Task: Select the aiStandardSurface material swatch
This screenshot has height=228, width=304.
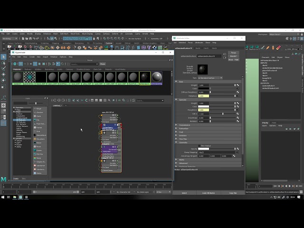Action: 144,76
